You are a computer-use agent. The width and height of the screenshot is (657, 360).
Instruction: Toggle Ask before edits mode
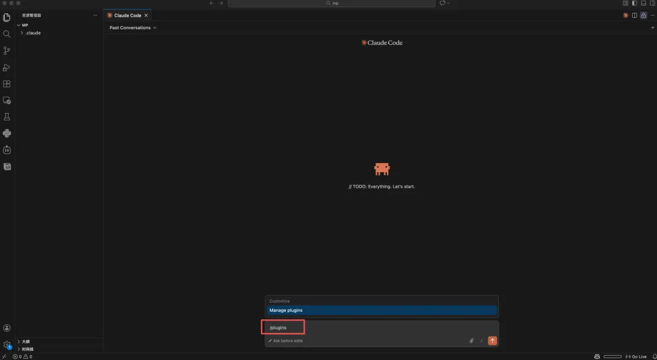(286, 341)
